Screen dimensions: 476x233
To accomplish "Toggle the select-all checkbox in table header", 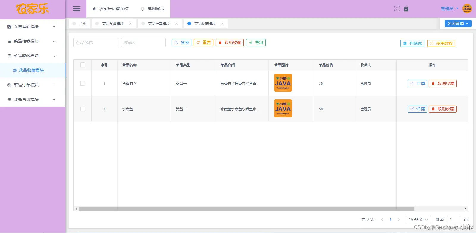I will [x=83, y=65].
